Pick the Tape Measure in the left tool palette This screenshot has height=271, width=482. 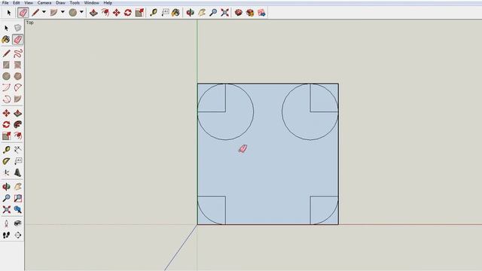6,150
